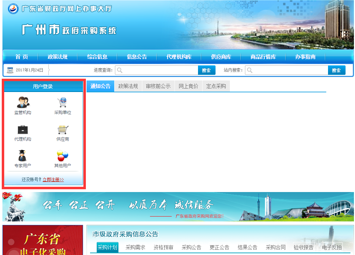
Task: Open 办事指南 in the main menu
Action: pyautogui.click(x=305, y=57)
